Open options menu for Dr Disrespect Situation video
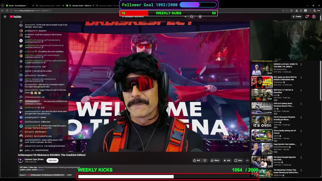This screenshot has height=181, width=322. [301, 117]
